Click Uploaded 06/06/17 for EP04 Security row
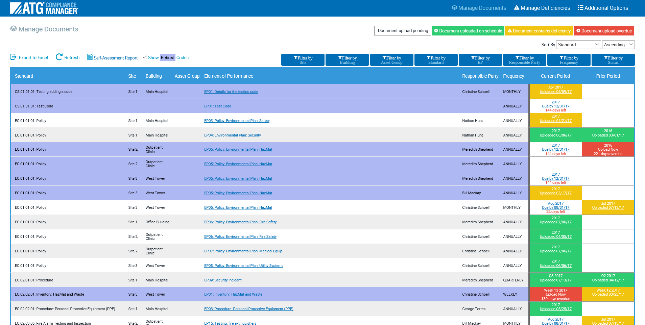Viewport: 645px width, 325px height. click(x=555, y=135)
